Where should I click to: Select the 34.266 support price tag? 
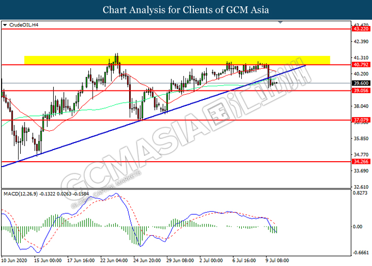(x=361, y=162)
